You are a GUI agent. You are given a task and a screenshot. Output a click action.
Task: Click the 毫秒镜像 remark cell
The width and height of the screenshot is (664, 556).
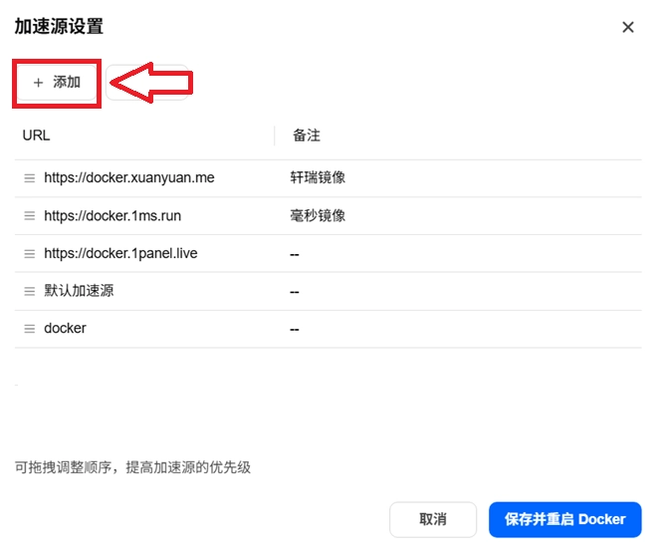[318, 215]
